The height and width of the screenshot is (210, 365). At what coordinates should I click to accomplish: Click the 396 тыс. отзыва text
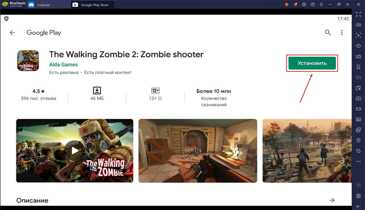(38, 98)
